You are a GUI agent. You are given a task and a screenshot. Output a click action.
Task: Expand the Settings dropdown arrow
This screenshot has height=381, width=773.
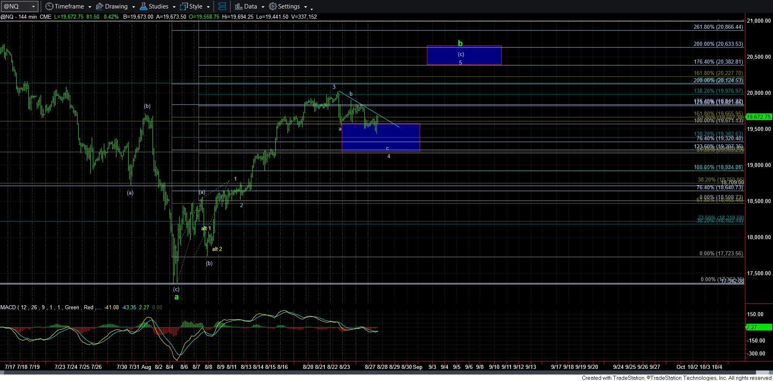click(x=305, y=7)
